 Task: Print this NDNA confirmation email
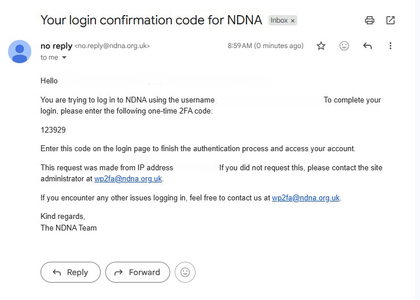click(370, 20)
